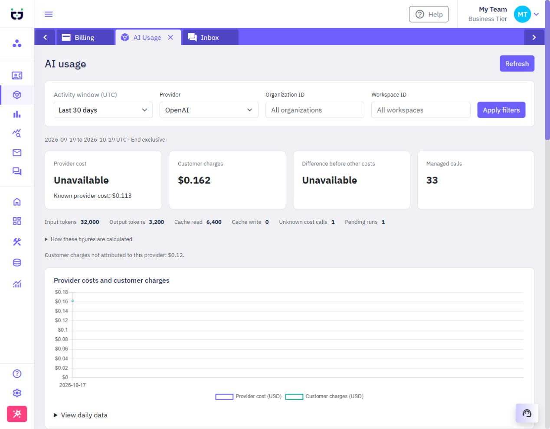Select the AI Usage tab
550x429 pixels.
tap(147, 37)
